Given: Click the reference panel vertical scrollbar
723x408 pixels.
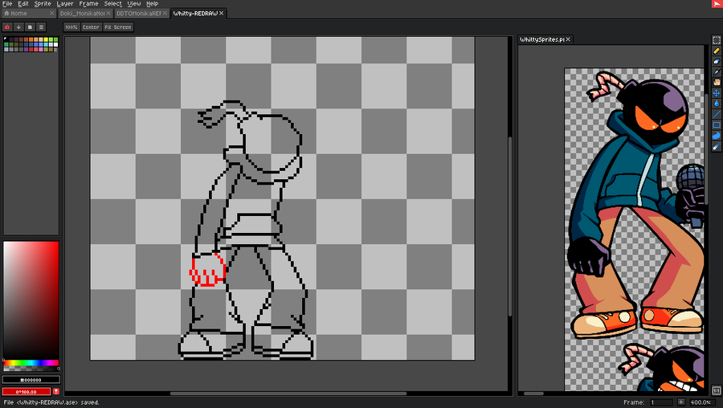Looking at the screenshot, I should tap(707, 150).
